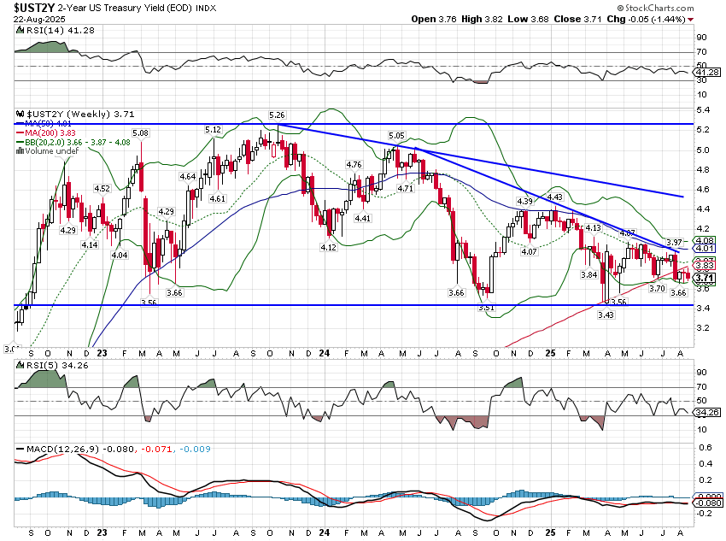
Task: Click the 4.14 low price label
Action: click(90, 244)
